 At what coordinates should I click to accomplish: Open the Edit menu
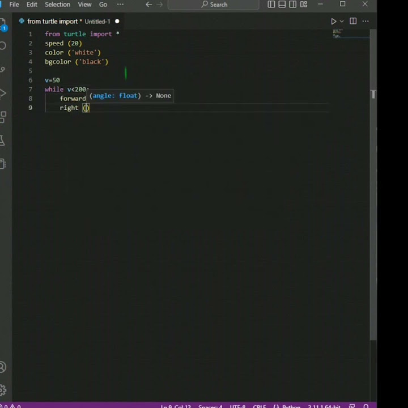32,5
